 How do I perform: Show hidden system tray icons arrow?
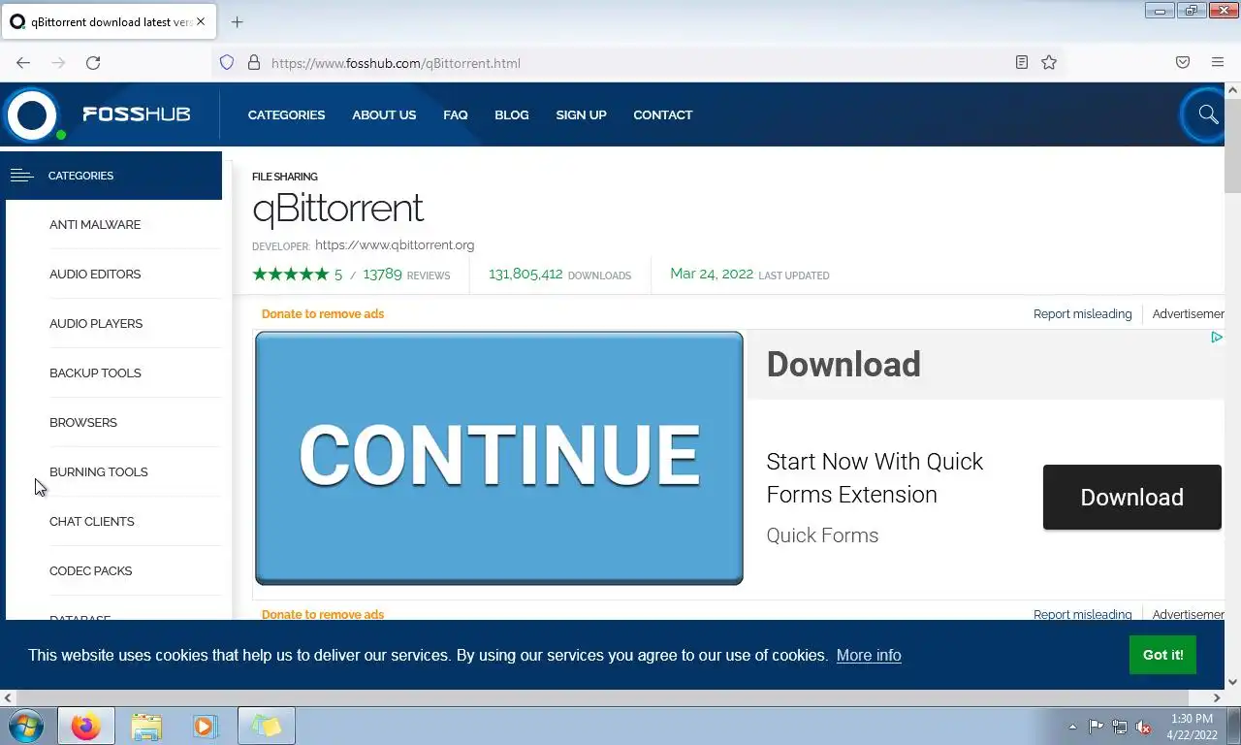click(1072, 727)
